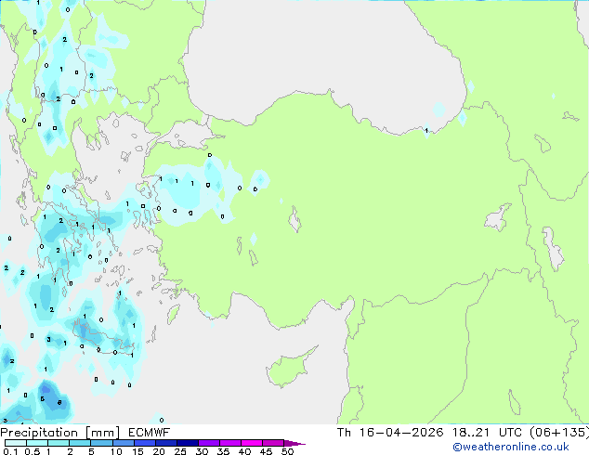589x455 pixels.
Task: Click the legend scale label '50'
Action: tap(287, 451)
